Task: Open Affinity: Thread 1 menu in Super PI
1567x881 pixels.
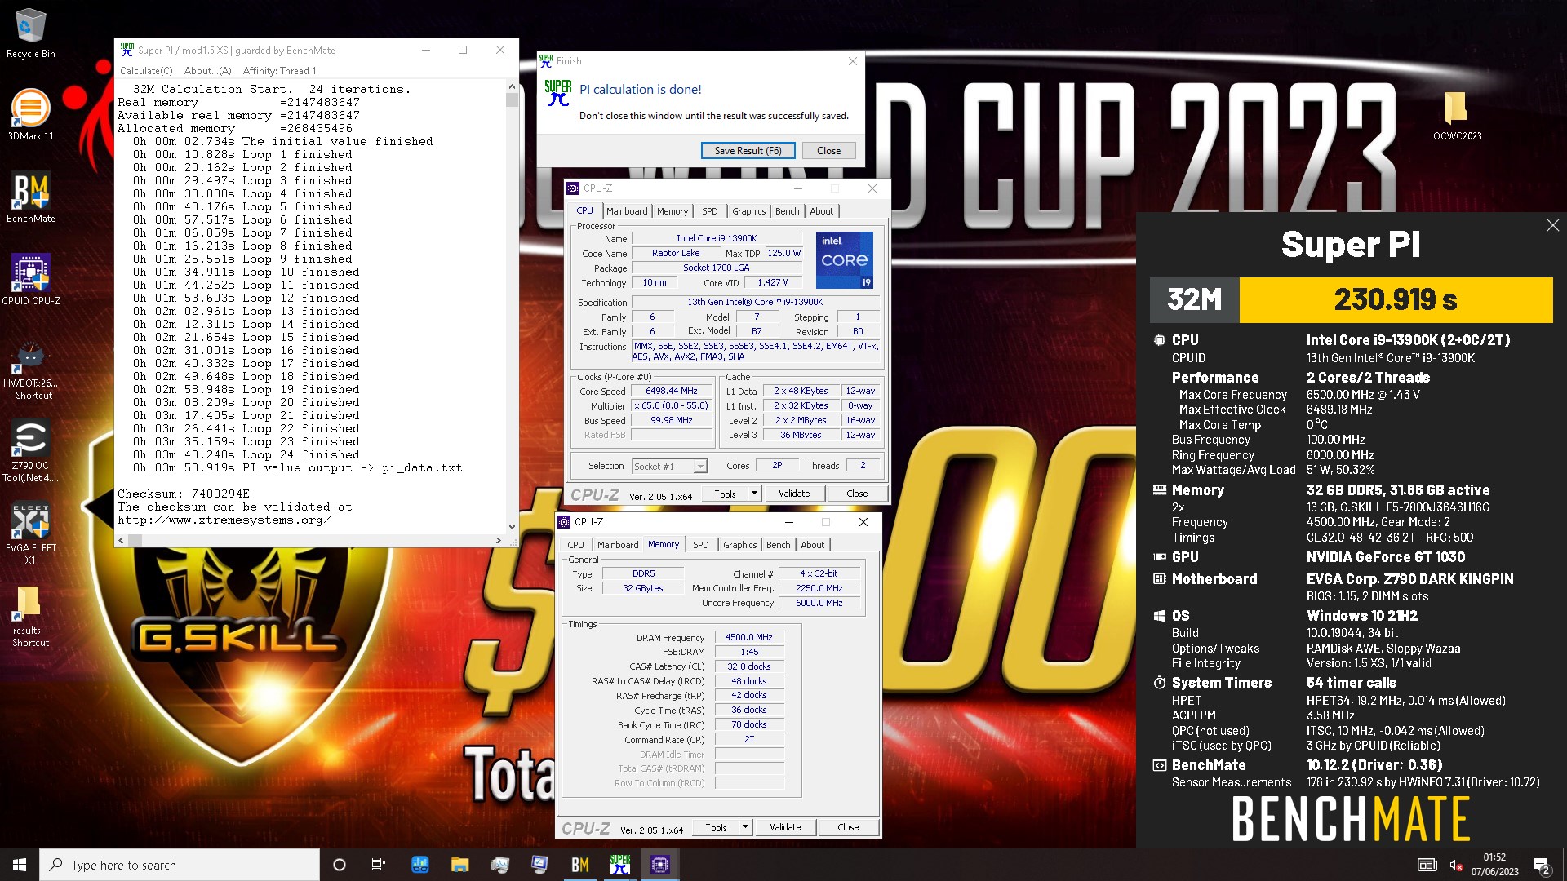Action: click(x=279, y=71)
